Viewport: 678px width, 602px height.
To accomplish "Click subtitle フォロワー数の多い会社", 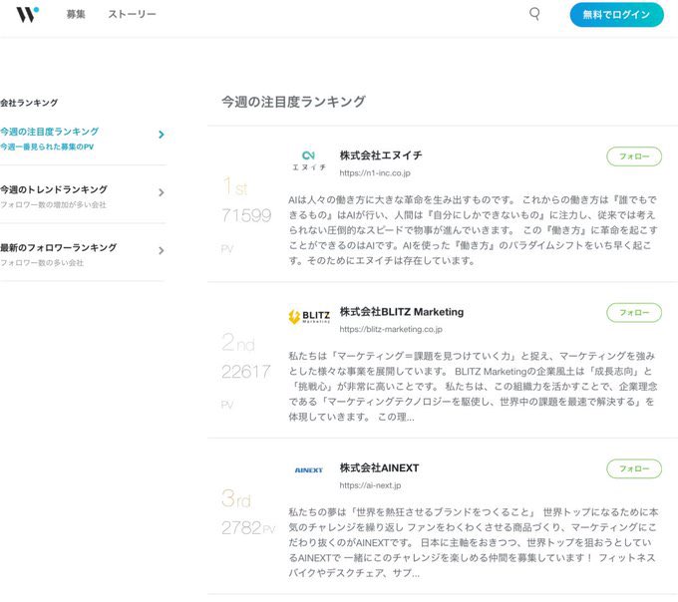I will pos(42,263).
